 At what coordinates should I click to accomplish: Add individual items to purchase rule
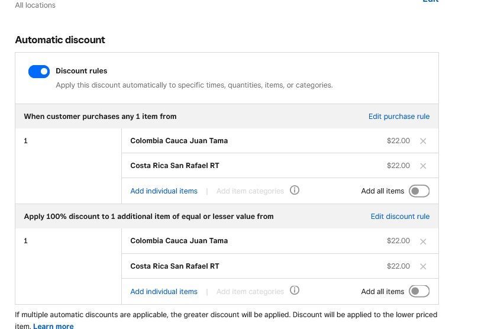click(x=164, y=191)
